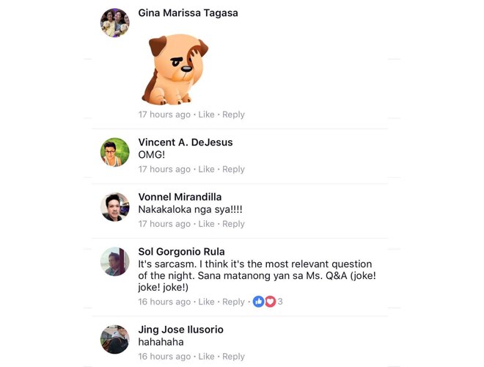Click Sol Gorgonio Rula's avatar
484x367 pixels.
pyautogui.click(x=115, y=261)
